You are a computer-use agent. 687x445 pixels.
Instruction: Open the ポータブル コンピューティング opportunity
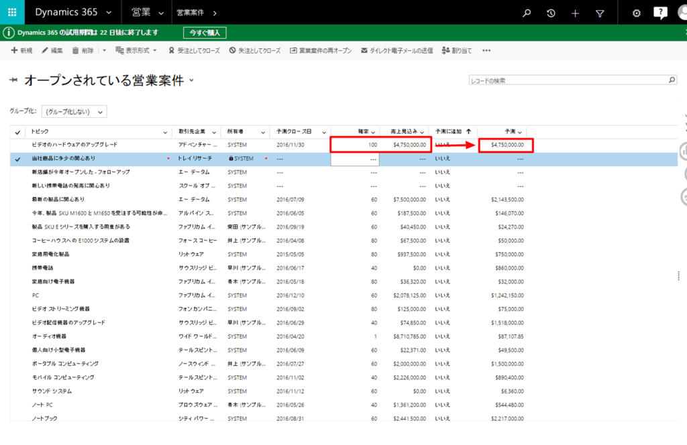pyautogui.click(x=65, y=363)
